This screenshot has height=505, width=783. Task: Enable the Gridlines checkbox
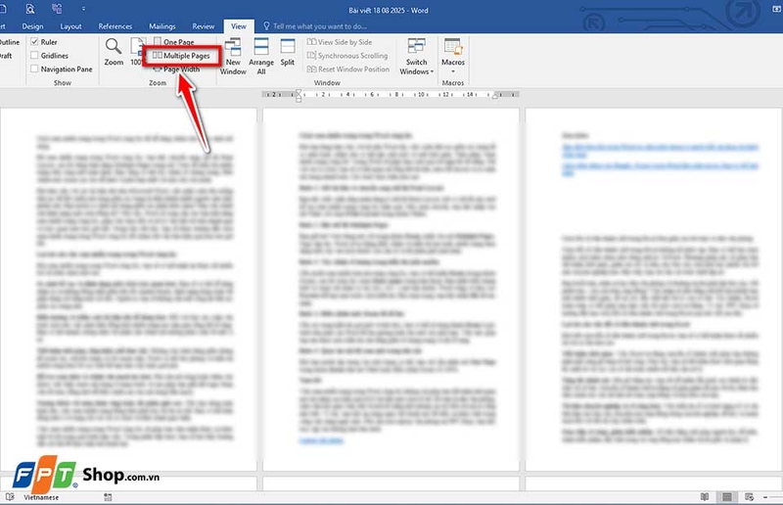(x=34, y=55)
